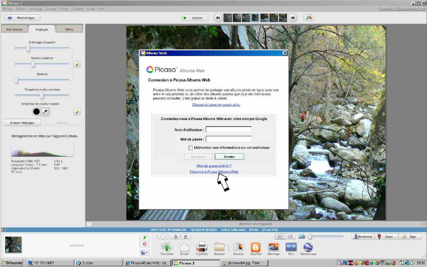Toggle single photo view icon

pyautogui.click(x=280, y=237)
